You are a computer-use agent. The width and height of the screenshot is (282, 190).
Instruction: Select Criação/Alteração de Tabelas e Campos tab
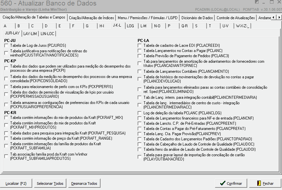(x=34, y=17)
